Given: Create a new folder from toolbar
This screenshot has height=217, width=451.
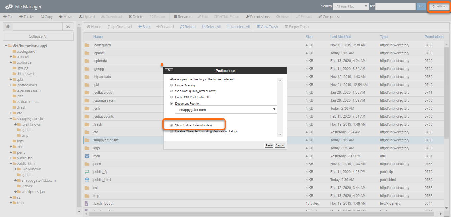Looking at the screenshot, I should point(21,17).
